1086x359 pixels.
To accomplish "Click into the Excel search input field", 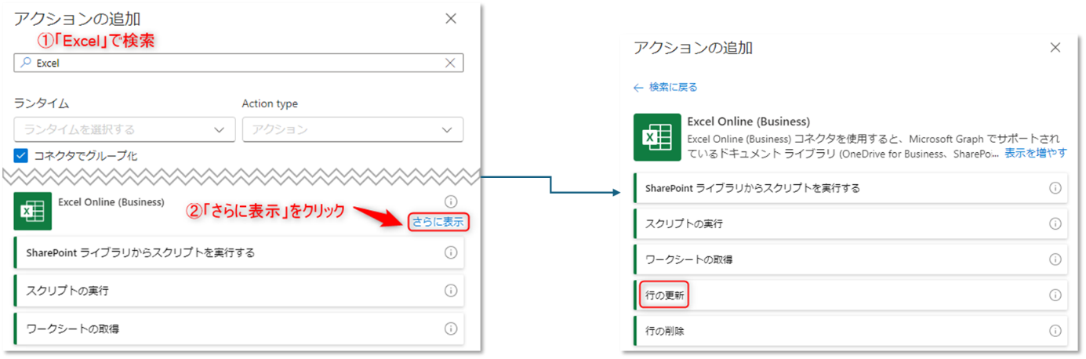I will point(238,63).
